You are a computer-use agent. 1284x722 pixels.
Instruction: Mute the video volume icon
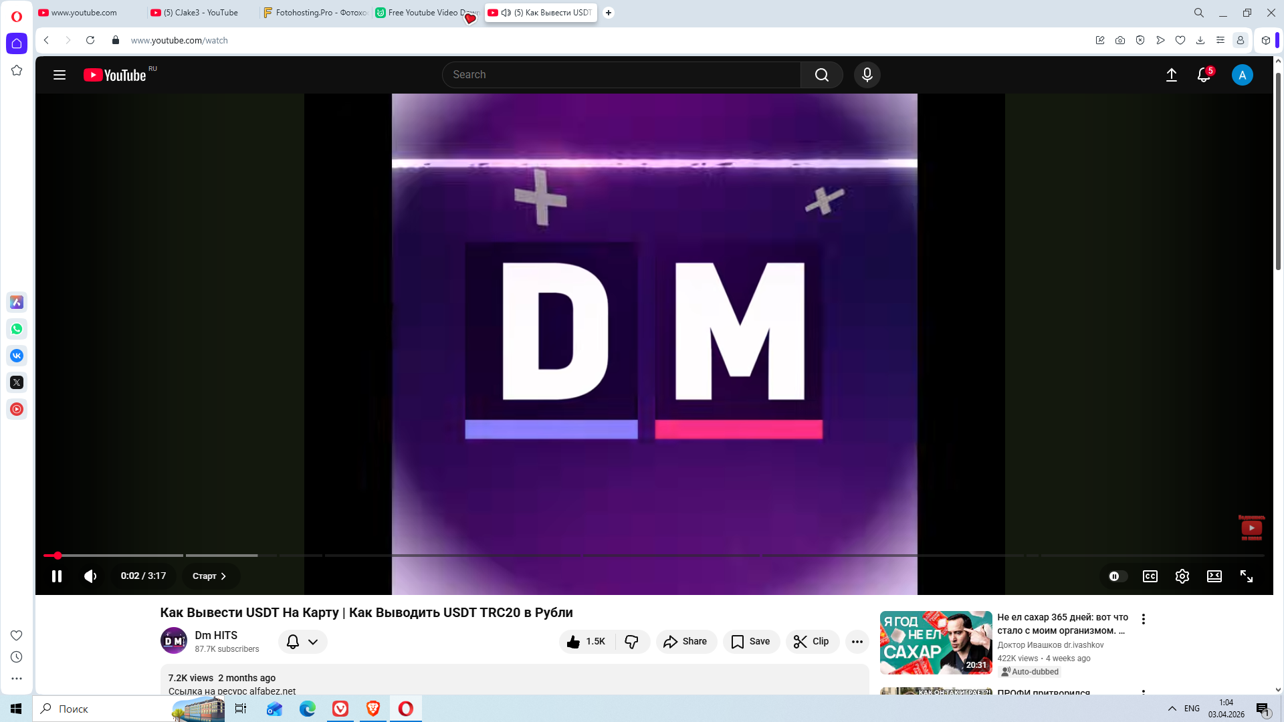click(x=90, y=576)
